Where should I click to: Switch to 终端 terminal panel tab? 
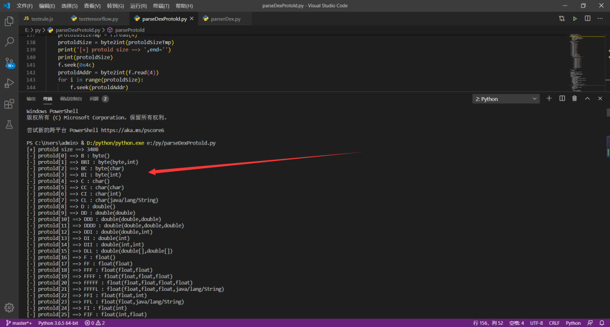[47, 99]
